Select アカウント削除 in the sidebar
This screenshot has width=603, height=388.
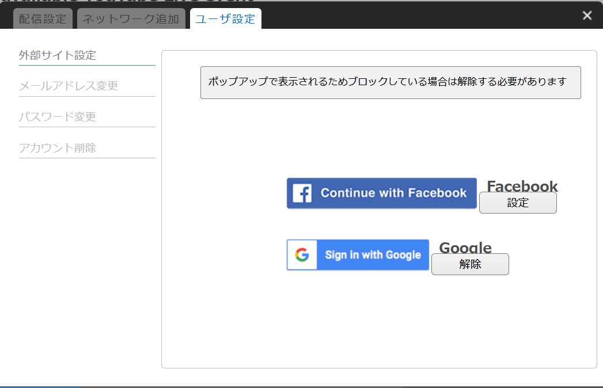pyautogui.click(x=87, y=148)
